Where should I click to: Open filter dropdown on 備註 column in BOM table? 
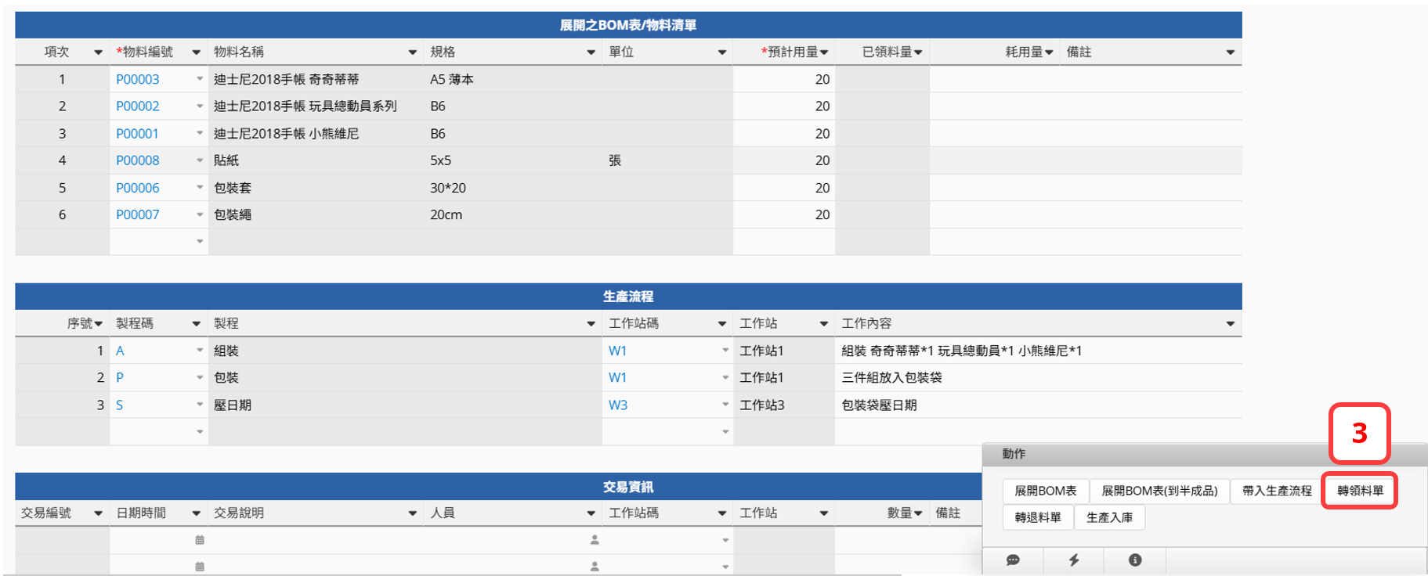(x=1231, y=52)
